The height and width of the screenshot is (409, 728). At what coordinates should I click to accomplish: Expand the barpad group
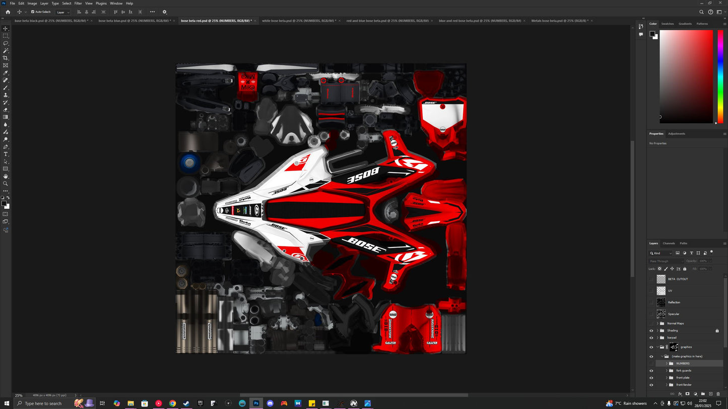click(x=657, y=338)
